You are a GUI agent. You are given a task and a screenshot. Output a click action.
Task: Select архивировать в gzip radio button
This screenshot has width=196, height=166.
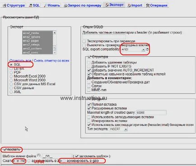coord(64,161)
